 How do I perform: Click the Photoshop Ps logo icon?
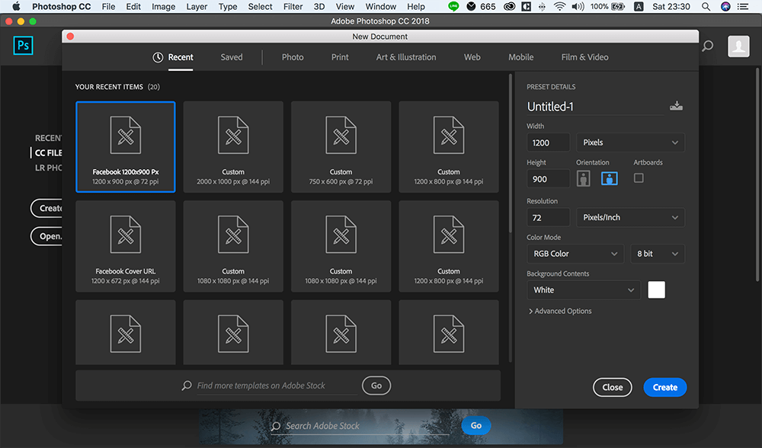tap(24, 46)
